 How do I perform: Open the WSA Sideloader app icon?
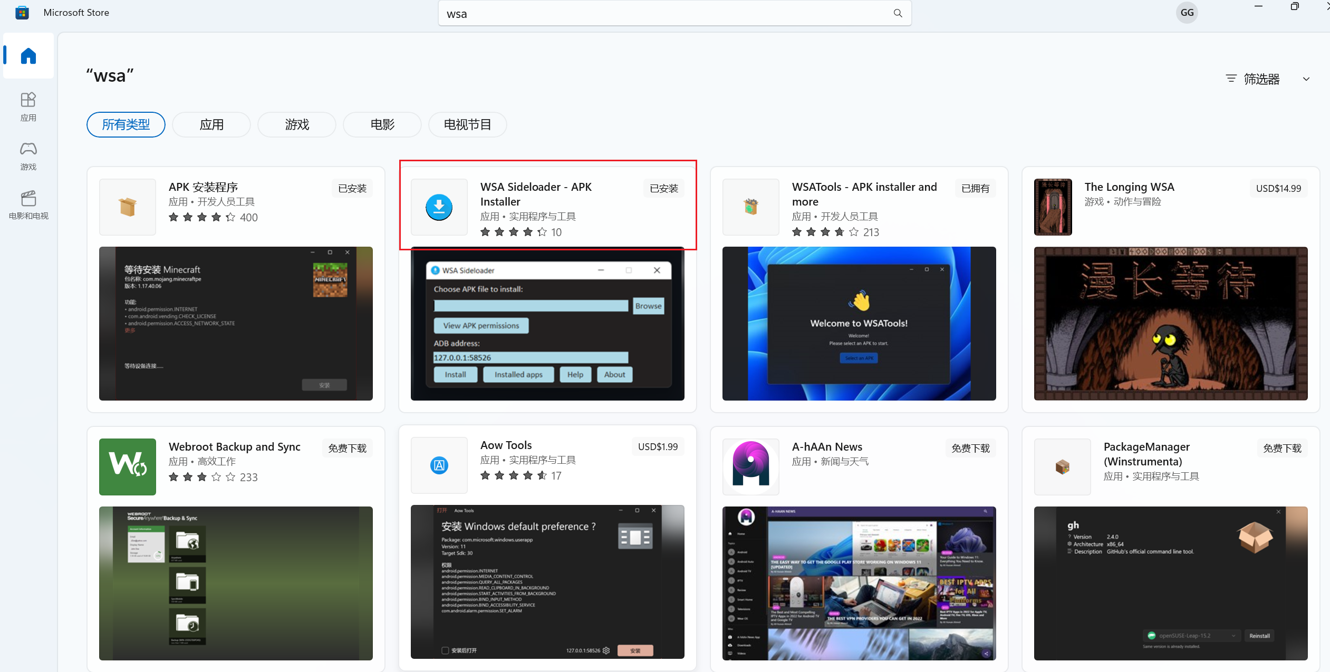pyautogui.click(x=439, y=207)
